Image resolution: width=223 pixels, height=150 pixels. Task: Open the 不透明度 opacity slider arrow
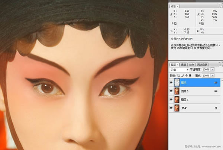[212, 69]
